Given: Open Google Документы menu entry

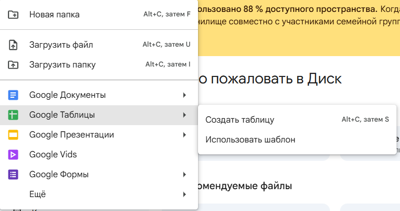Looking at the screenshot, I should (x=99, y=95).
